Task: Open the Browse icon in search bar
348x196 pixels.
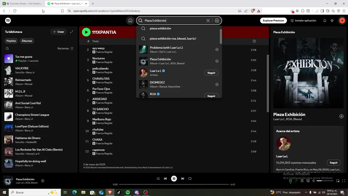Action: point(217,21)
